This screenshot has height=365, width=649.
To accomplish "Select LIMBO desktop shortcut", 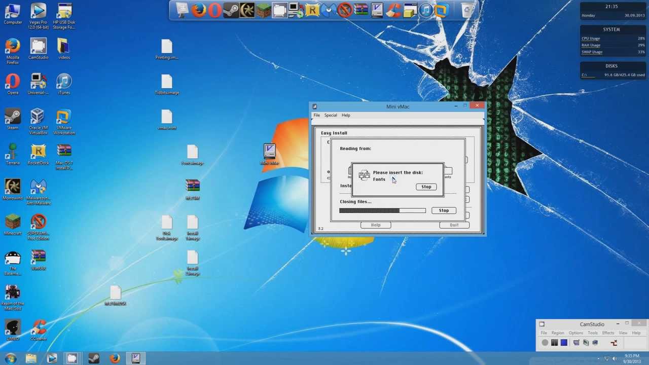I will pos(13,331).
